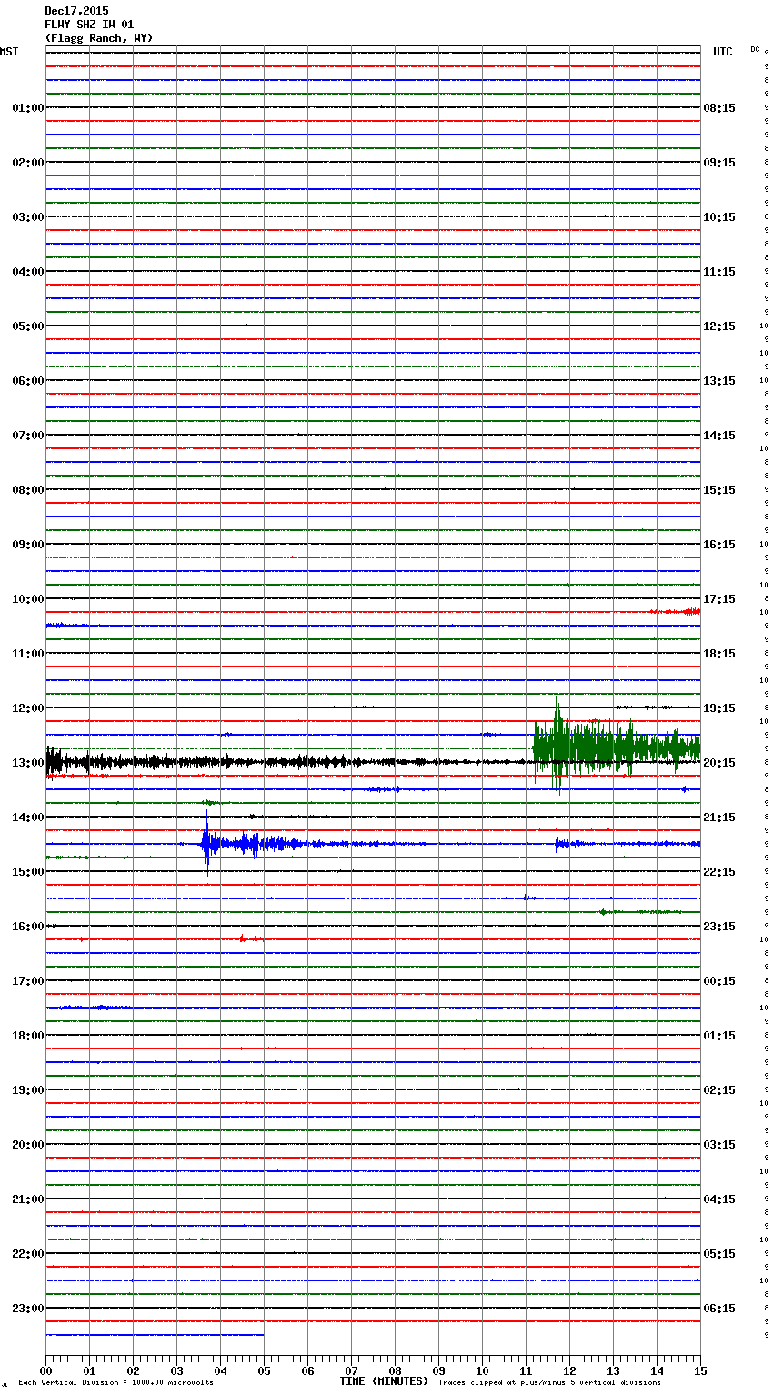The width and height of the screenshot is (773, 1395).
Task: Select the 09:00 MST time label
Action: 28,545
